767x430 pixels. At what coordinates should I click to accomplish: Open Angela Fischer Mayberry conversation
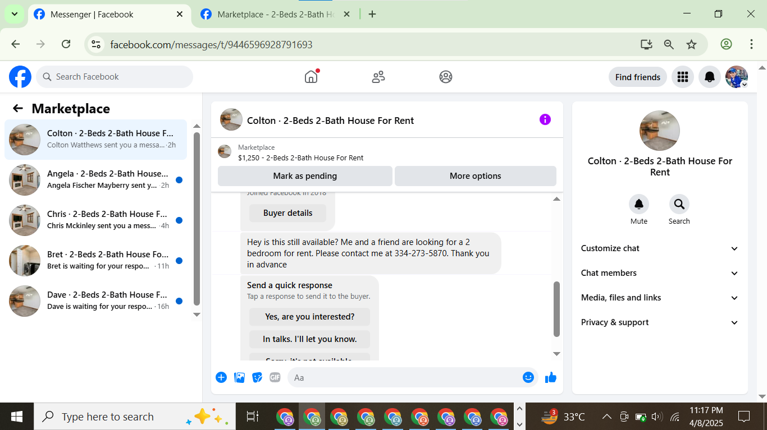[95, 180]
